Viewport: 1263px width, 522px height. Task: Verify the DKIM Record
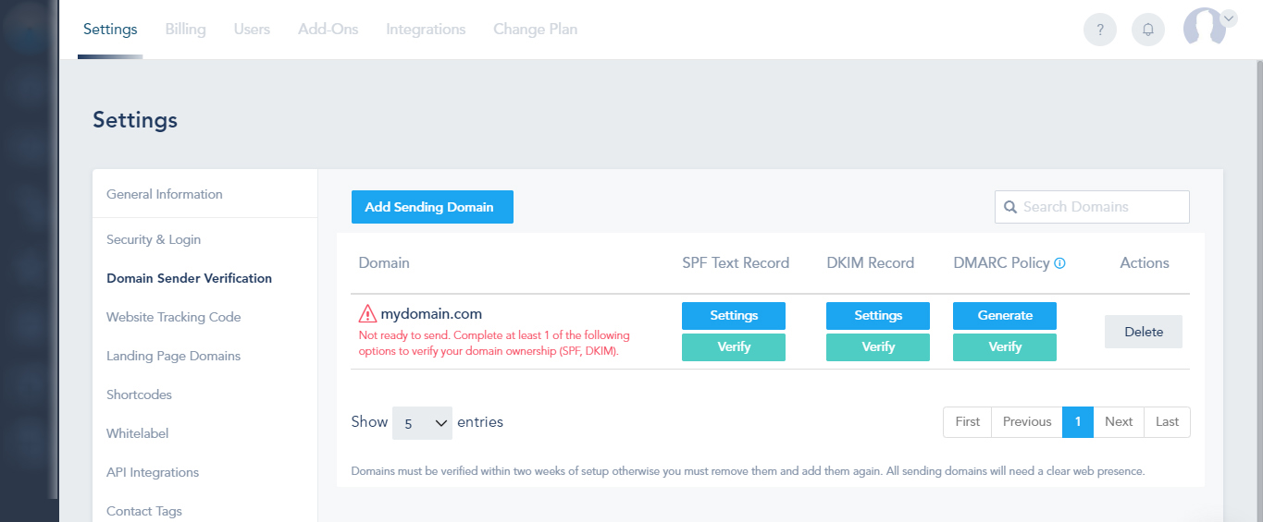(x=878, y=347)
